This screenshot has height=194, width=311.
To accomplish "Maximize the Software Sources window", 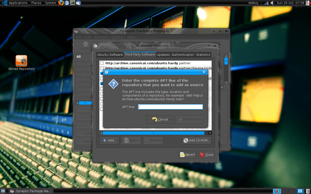I will (208, 46).
